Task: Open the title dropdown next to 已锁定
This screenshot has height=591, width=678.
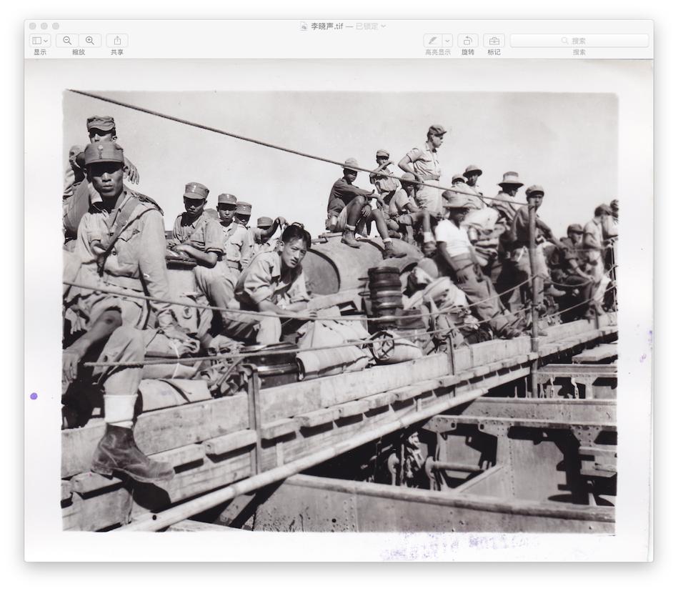Action: 384,26
